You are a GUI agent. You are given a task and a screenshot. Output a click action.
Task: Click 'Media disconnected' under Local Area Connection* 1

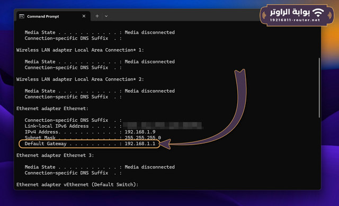pos(149,61)
